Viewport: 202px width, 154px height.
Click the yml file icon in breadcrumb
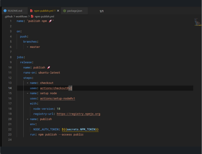point(32,17)
